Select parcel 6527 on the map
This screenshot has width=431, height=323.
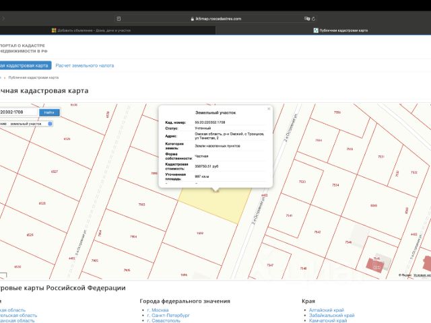click(55, 172)
